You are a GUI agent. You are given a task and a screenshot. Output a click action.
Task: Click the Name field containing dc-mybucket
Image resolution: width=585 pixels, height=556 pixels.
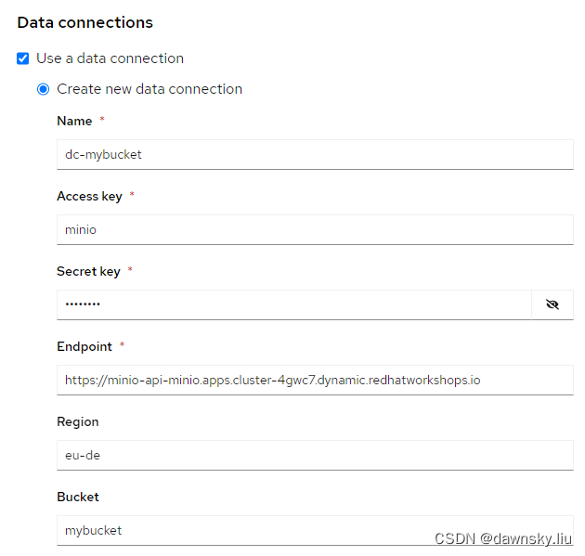tap(314, 155)
